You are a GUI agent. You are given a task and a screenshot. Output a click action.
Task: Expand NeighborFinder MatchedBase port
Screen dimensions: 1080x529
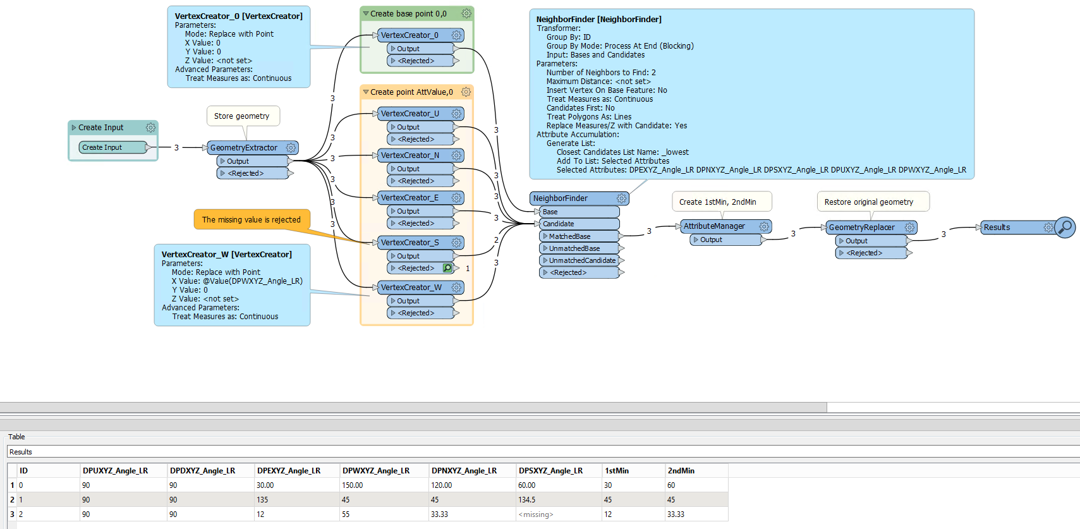point(545,236)
